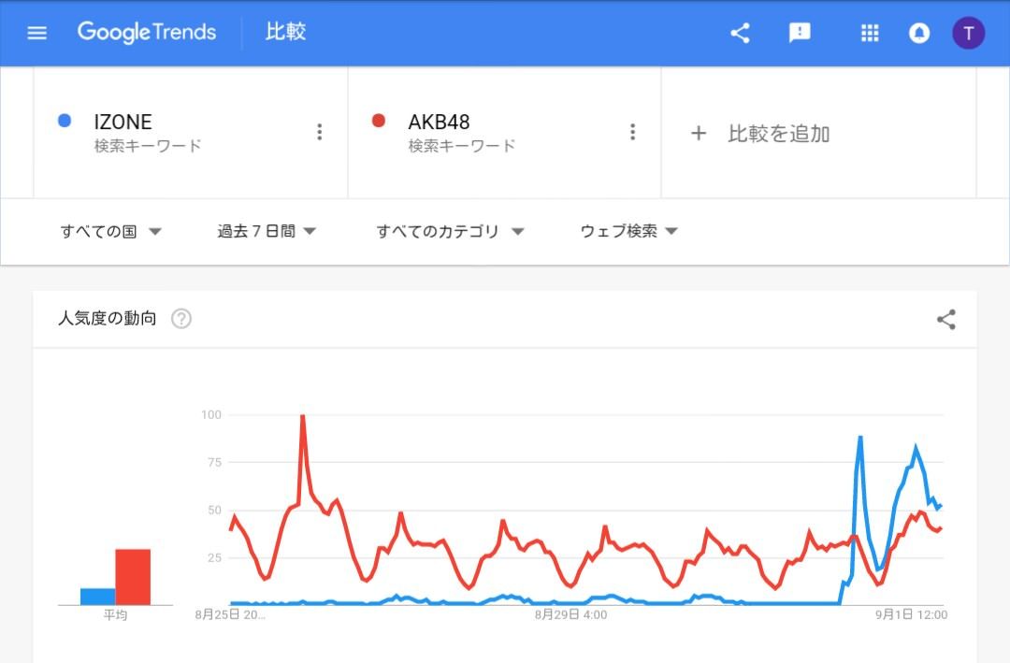1010x663 pixels.
Task: Open the hamburger main menu
Action: tap(37, 33)
